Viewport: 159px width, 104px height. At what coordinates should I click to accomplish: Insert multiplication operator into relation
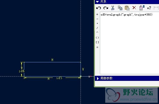pos(97,23)
